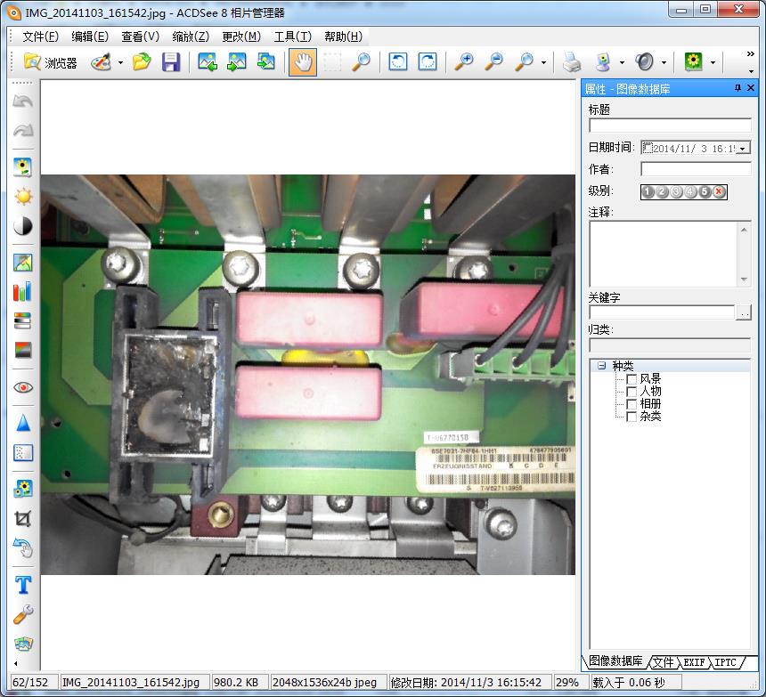766x697 pixels.
Task: Open dropdown arrow beside speaker icon
Action: coord(664,62)
